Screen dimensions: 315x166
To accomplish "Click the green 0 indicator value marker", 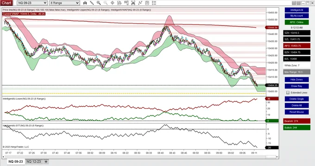I will 272,121.
